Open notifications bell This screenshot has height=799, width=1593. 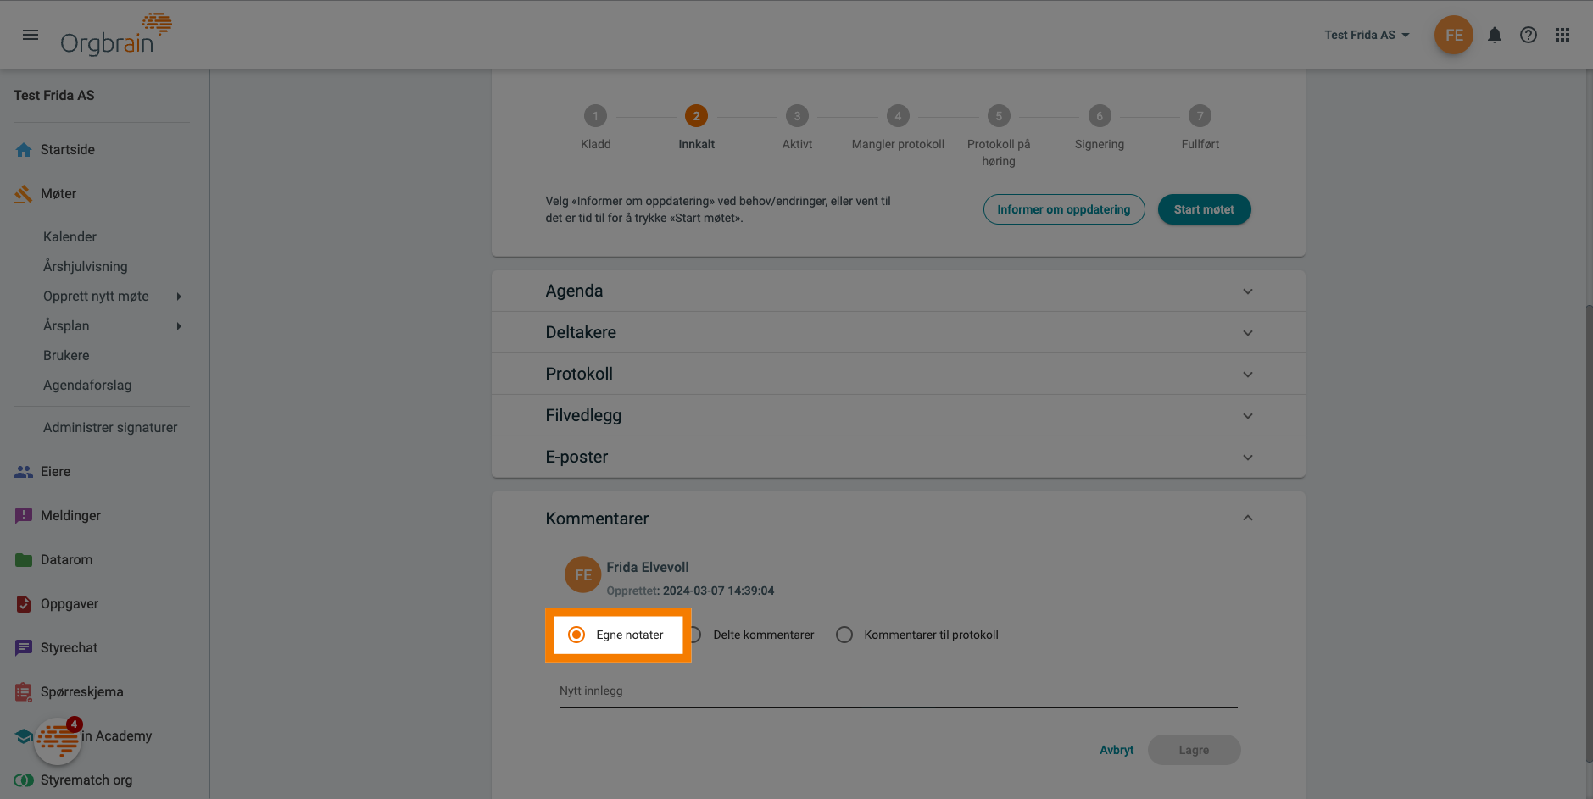point(1495,35)
